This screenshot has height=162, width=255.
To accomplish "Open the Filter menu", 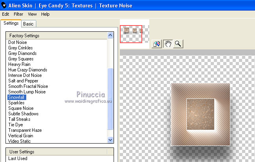I will (x=18, y=14).
